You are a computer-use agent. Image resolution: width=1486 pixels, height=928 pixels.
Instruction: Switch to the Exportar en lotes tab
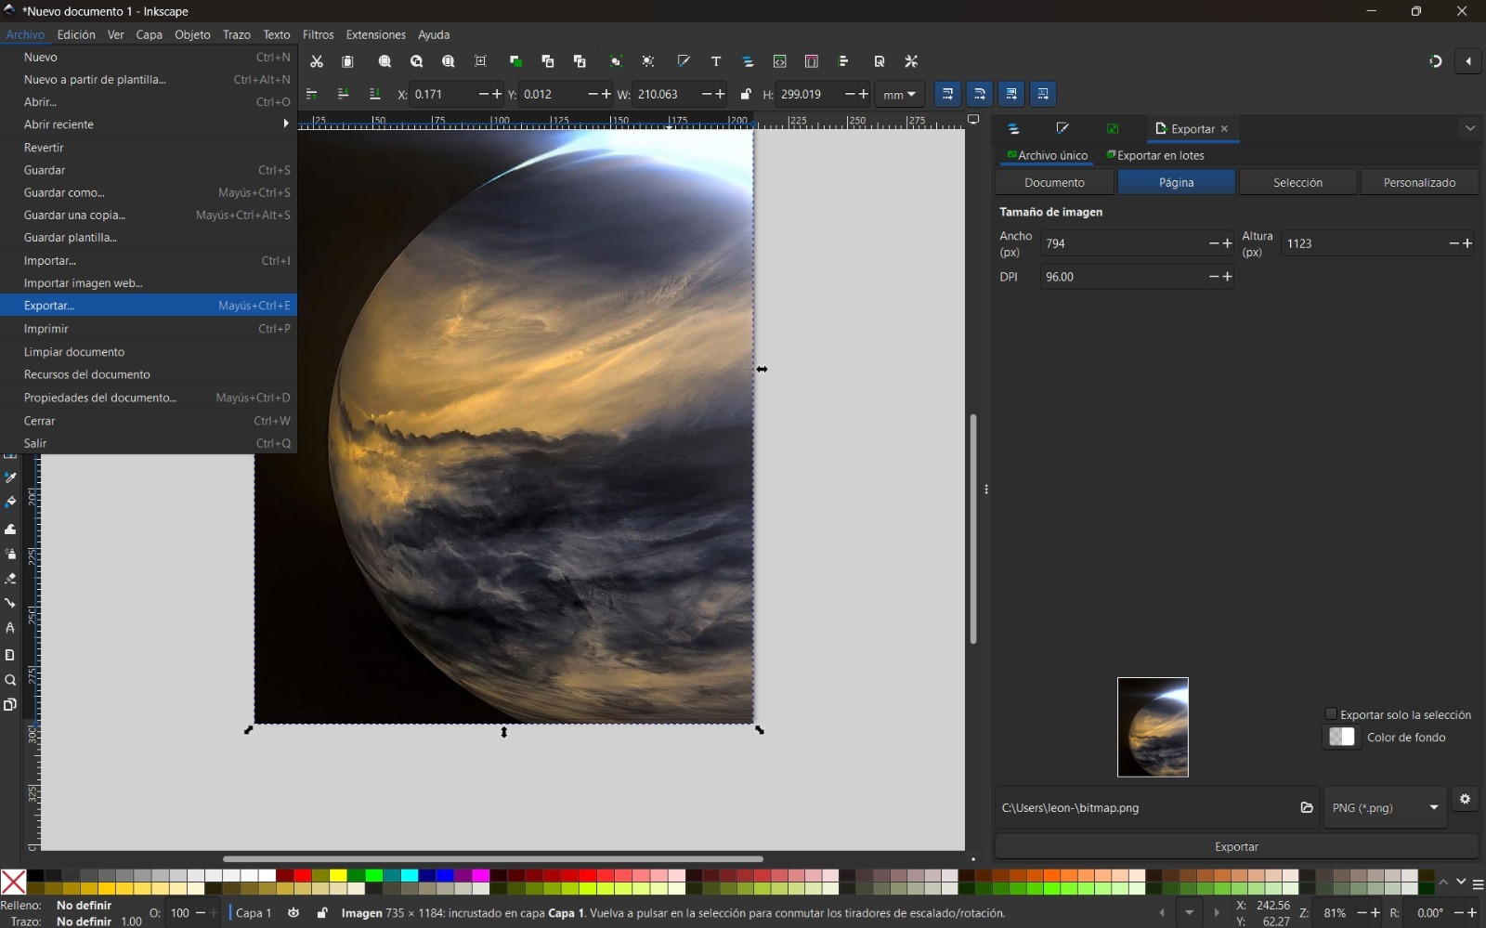[x=1163, y=155]
